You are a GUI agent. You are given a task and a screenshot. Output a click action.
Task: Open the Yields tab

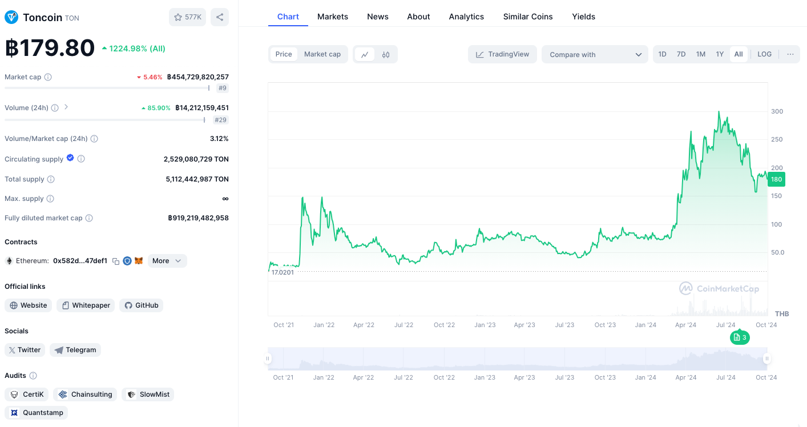click(584, 17)
